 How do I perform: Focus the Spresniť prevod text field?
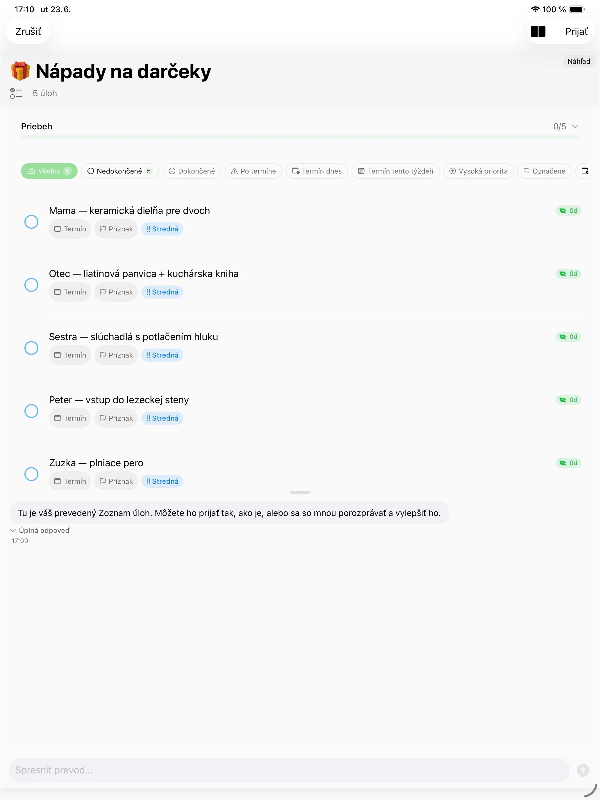click(289, 770)
